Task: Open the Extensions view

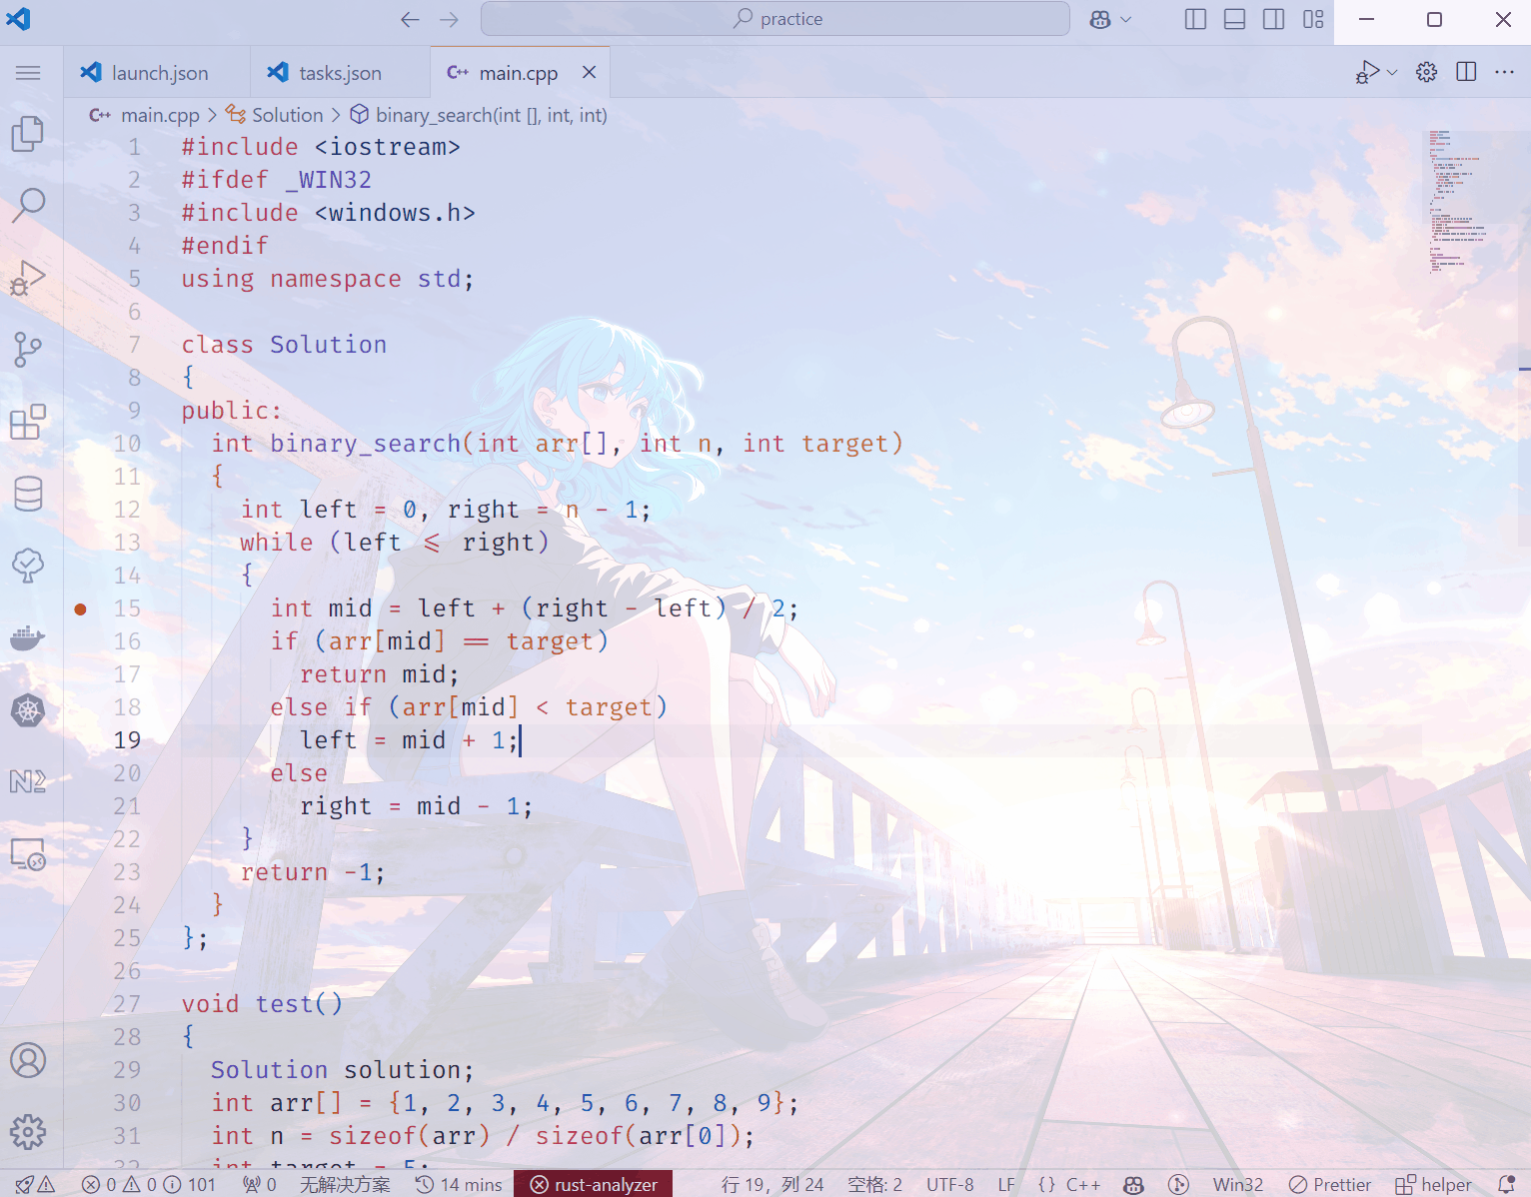Action: click(28, 422)
